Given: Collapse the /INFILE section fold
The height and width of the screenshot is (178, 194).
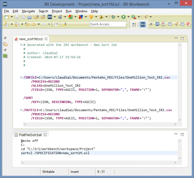Looking at the screenshot, I should pyautogui.click(x=21, y=78).
